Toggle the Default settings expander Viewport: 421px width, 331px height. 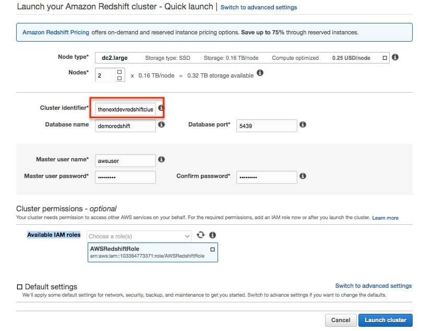20,287
